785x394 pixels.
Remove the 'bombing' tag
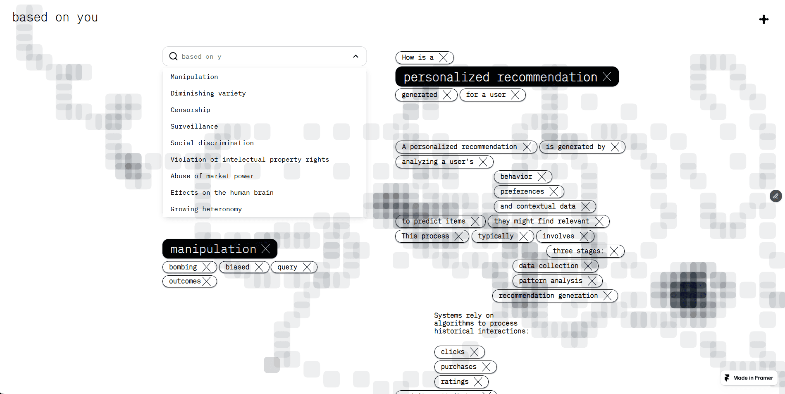207,267
